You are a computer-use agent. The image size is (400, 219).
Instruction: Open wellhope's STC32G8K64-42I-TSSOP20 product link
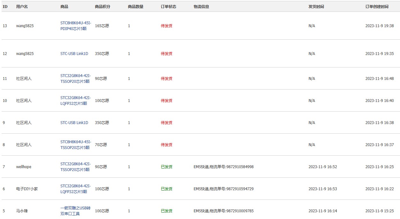tap(75, 167)
